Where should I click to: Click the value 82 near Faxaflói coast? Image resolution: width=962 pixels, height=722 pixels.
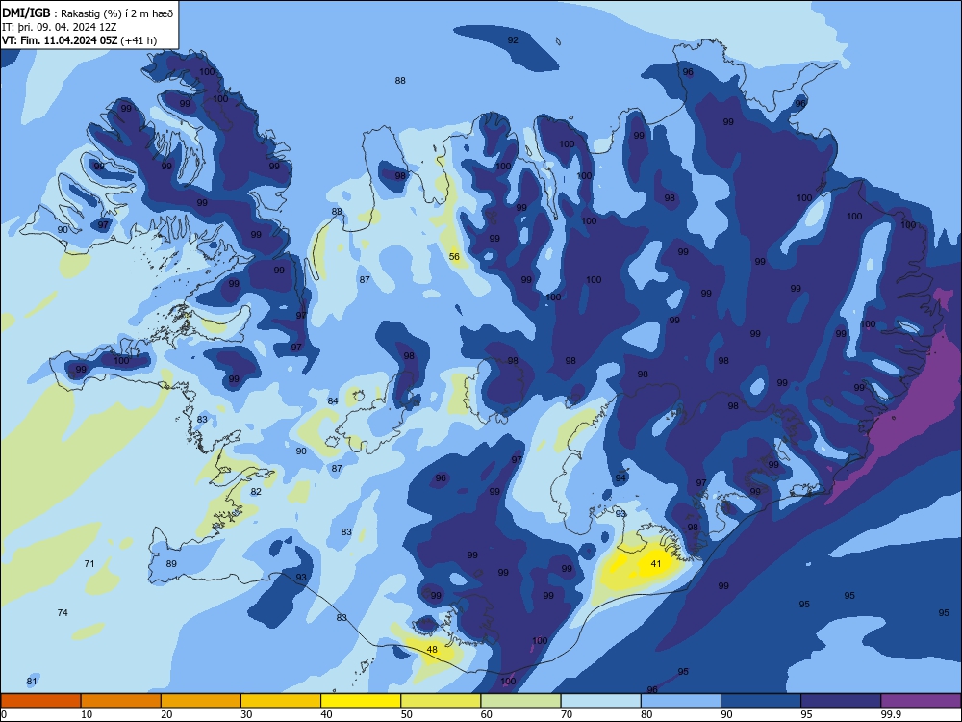(x=256, y=492)
